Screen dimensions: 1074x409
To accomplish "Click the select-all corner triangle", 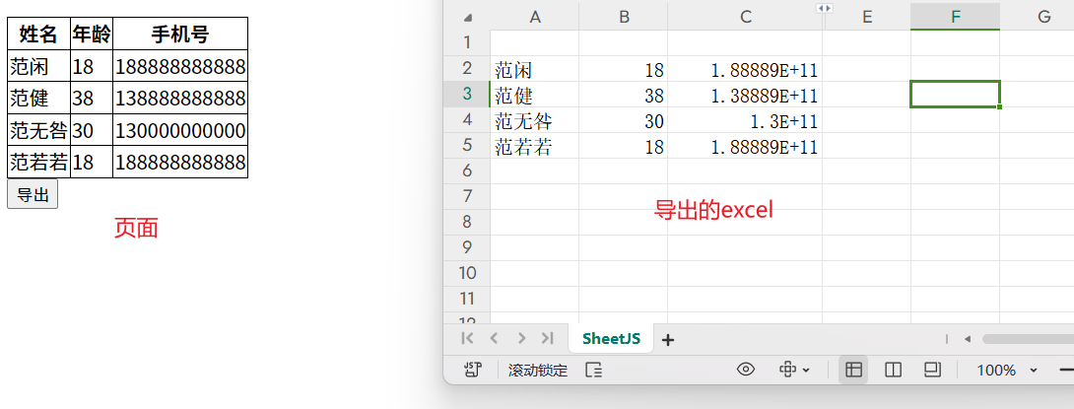I will coord(467,17).
